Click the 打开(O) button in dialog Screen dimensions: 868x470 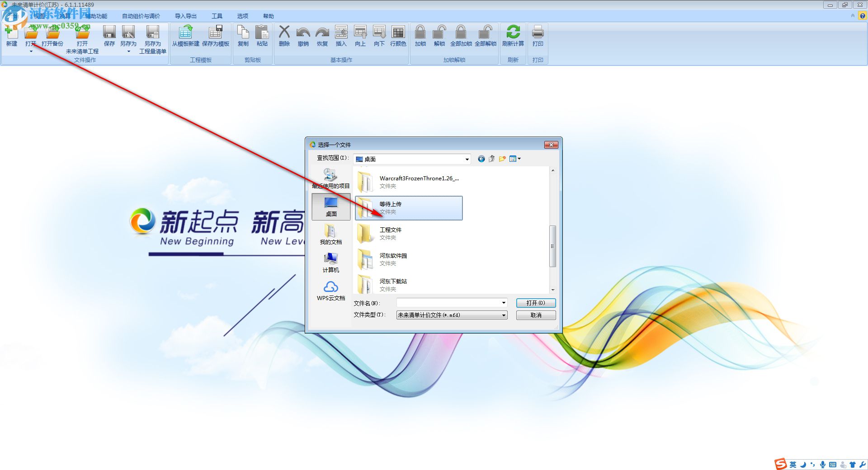point(536,303)
